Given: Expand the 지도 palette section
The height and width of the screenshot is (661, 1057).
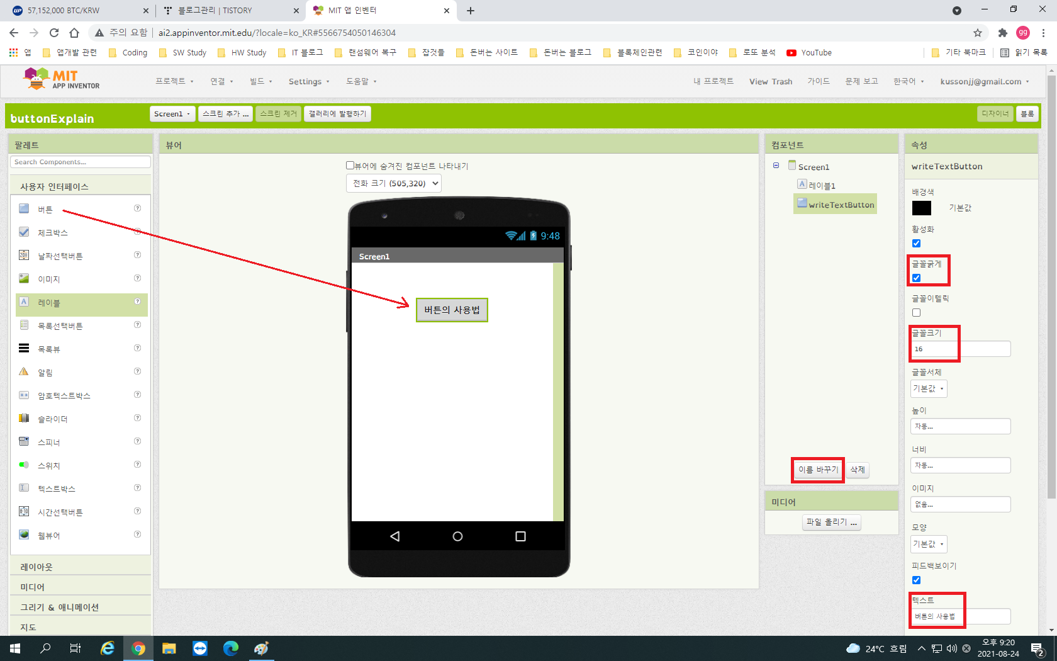Looking at the screenshot, I should 81,627.
